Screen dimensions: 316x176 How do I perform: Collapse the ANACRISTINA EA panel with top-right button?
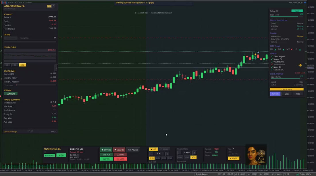[x=53, y=6]
